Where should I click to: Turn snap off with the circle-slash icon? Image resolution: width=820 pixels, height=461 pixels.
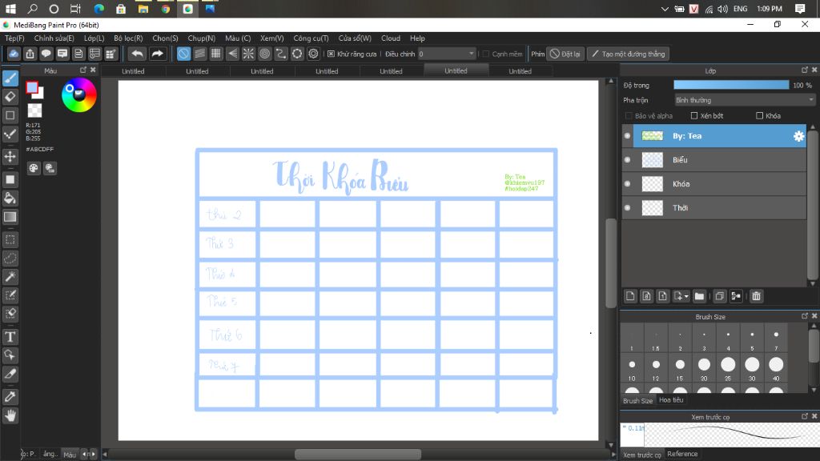[183, 54]
